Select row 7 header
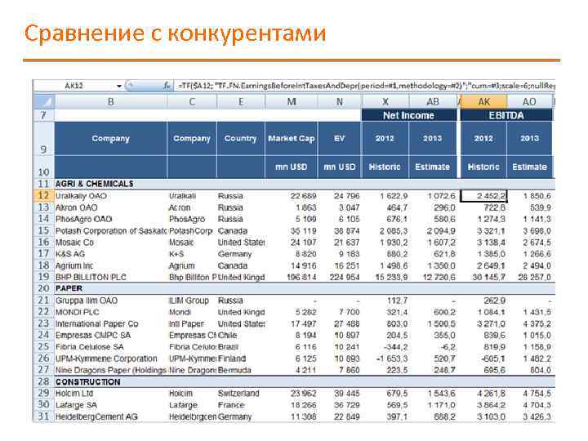The image size is (588, 441). tap(44, 115)
